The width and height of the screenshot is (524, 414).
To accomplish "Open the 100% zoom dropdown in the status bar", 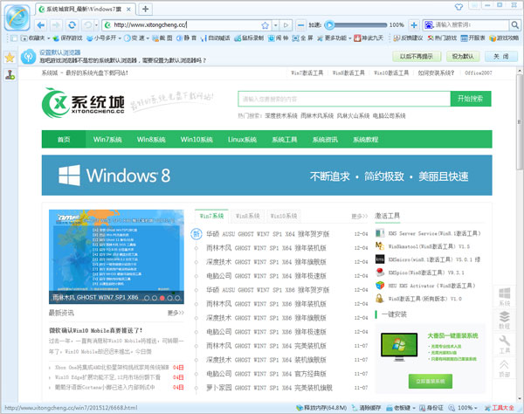I will [475, 408].
